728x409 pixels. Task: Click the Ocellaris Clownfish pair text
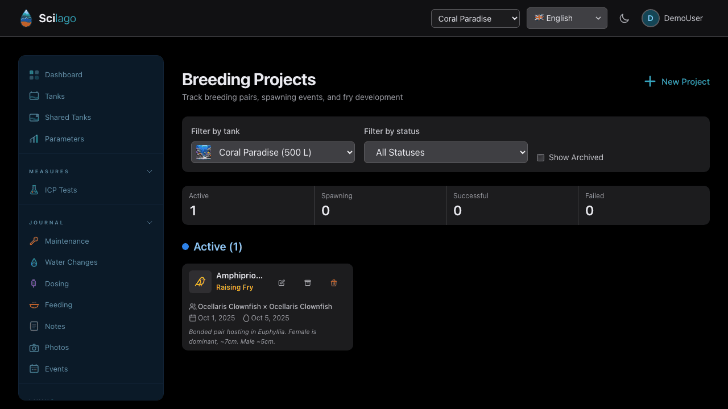pos(265,307)
